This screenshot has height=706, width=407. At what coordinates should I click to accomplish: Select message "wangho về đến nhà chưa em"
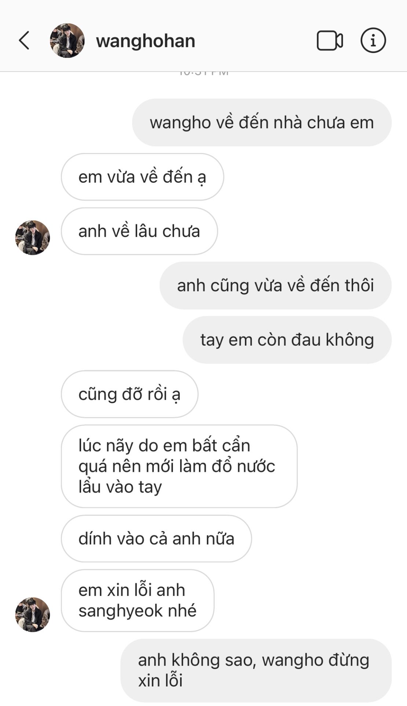pos(262,122)
